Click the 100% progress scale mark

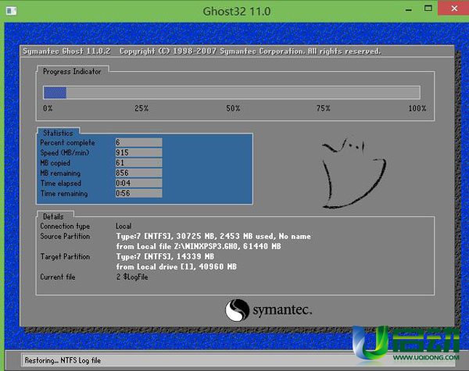(417, 109)
